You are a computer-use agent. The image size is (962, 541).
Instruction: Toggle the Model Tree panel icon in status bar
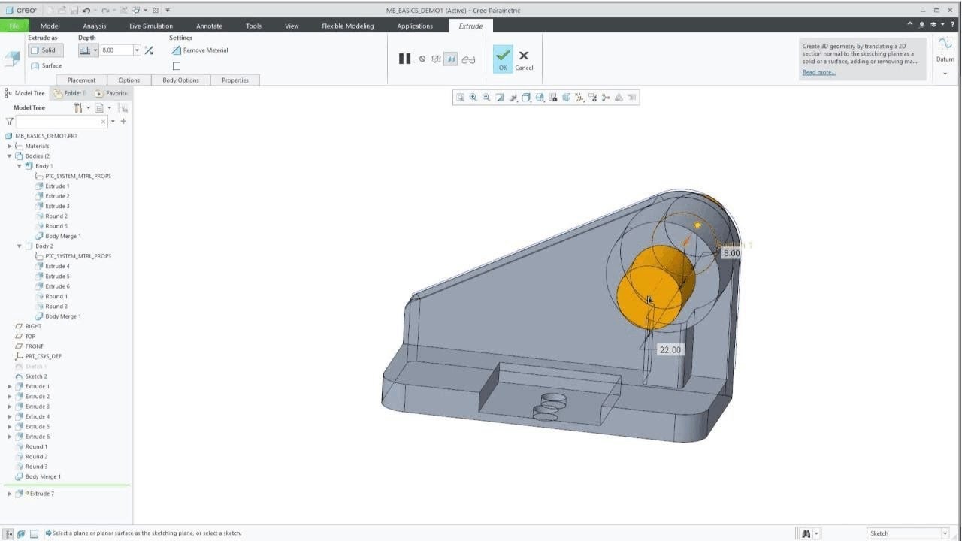click(9, 533)
